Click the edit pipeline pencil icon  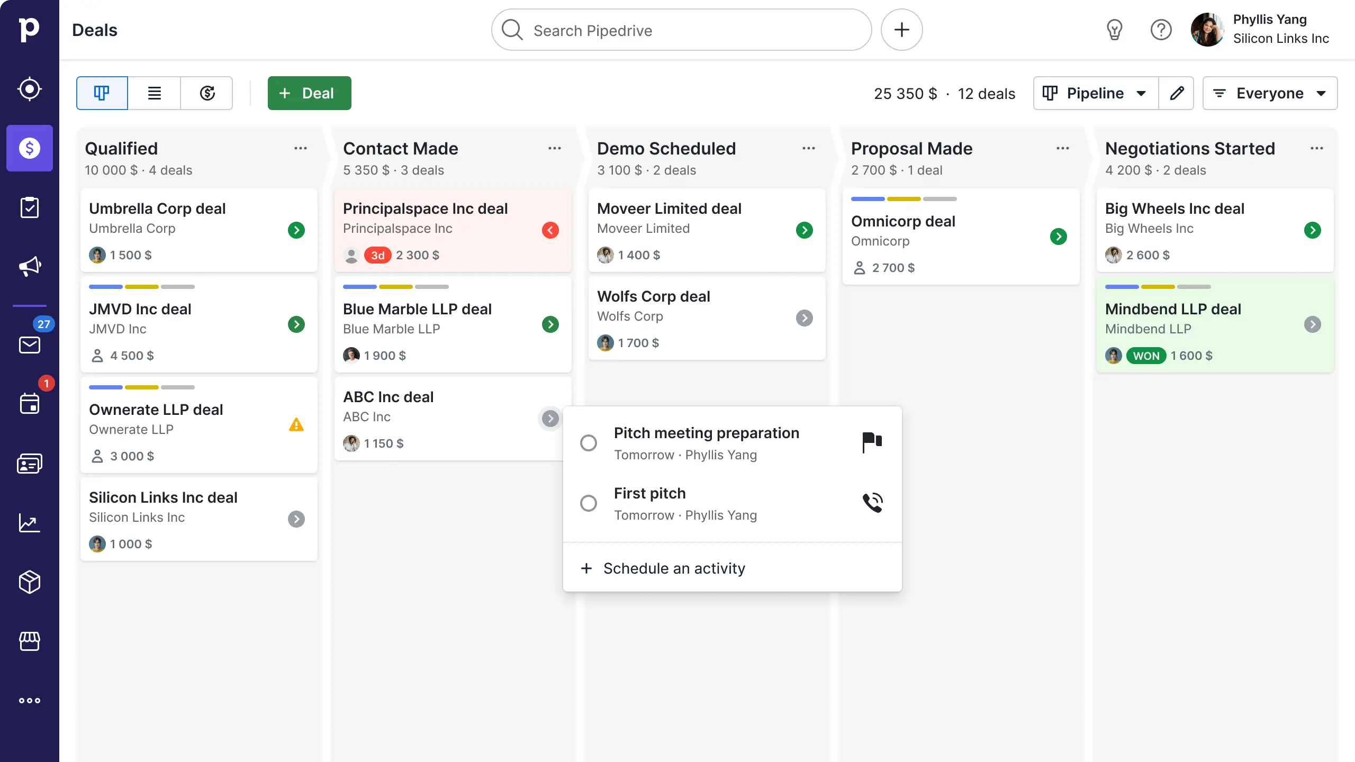1176,93
